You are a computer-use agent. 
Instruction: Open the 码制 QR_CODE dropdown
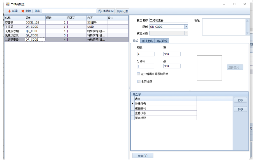pos(186,27)
